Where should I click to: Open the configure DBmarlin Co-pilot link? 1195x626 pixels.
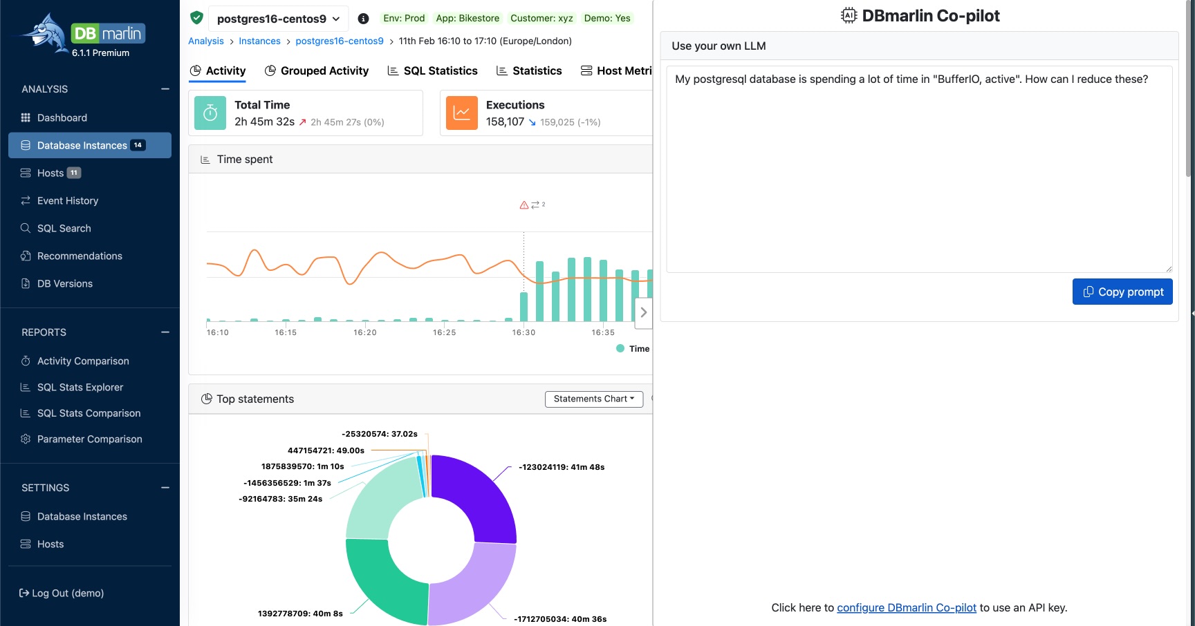click(x=906, y=607)
